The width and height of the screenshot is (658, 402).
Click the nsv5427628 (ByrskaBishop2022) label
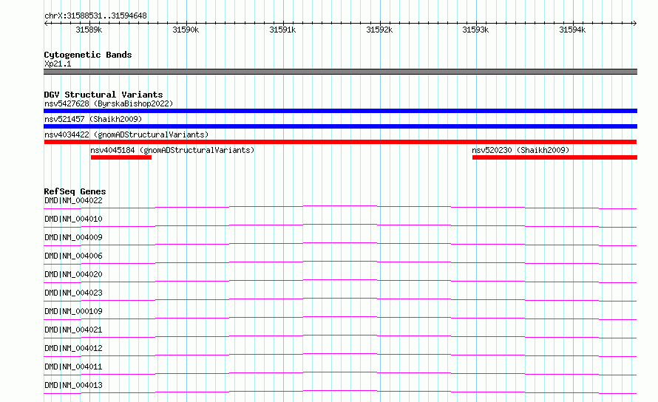109,103
